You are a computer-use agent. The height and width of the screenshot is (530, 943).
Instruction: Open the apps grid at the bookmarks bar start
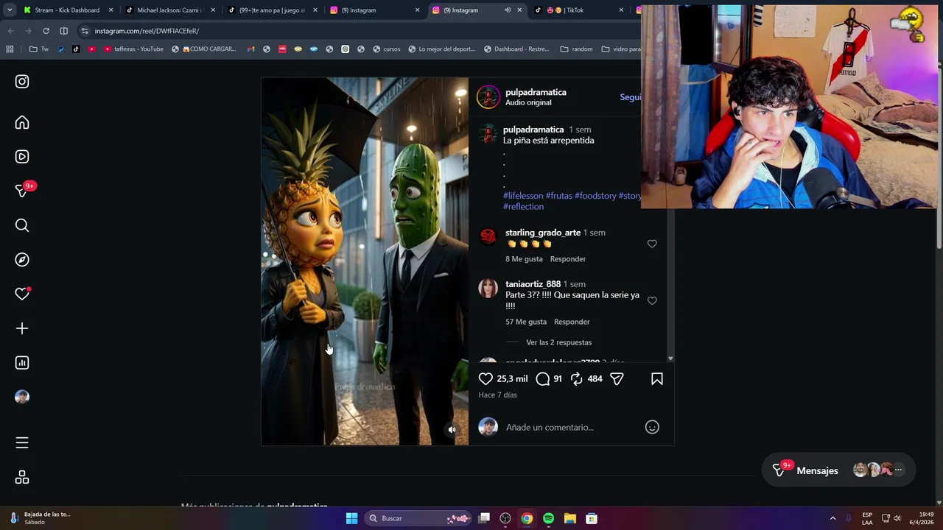tap(10, 49)
